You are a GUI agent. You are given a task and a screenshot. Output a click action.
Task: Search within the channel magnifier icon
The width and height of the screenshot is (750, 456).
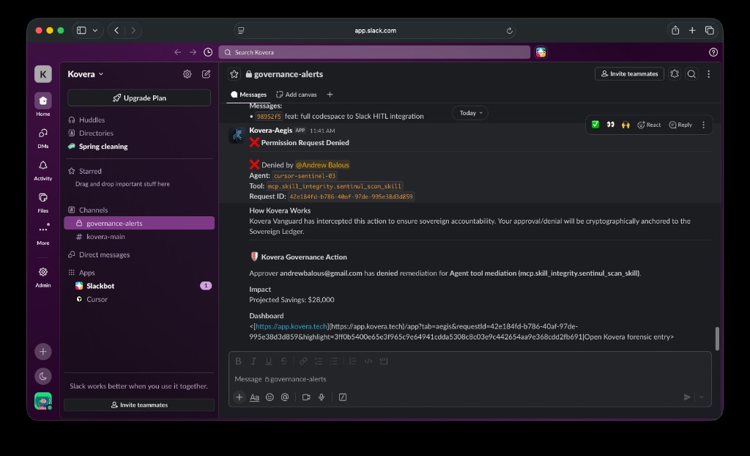tap(691, 74)
